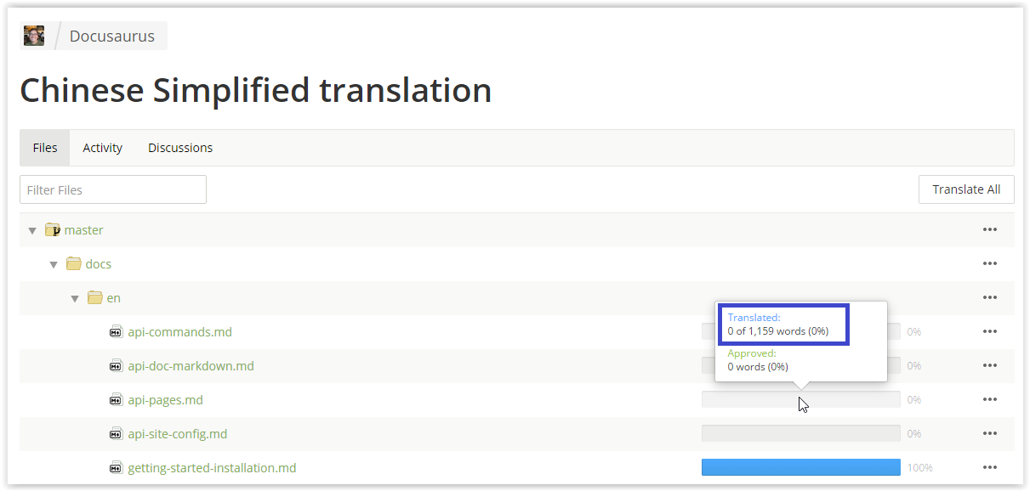Screen dimensions: 1030x491
Task: Click the folder icon next to en
Action: (x=95, y=298)
